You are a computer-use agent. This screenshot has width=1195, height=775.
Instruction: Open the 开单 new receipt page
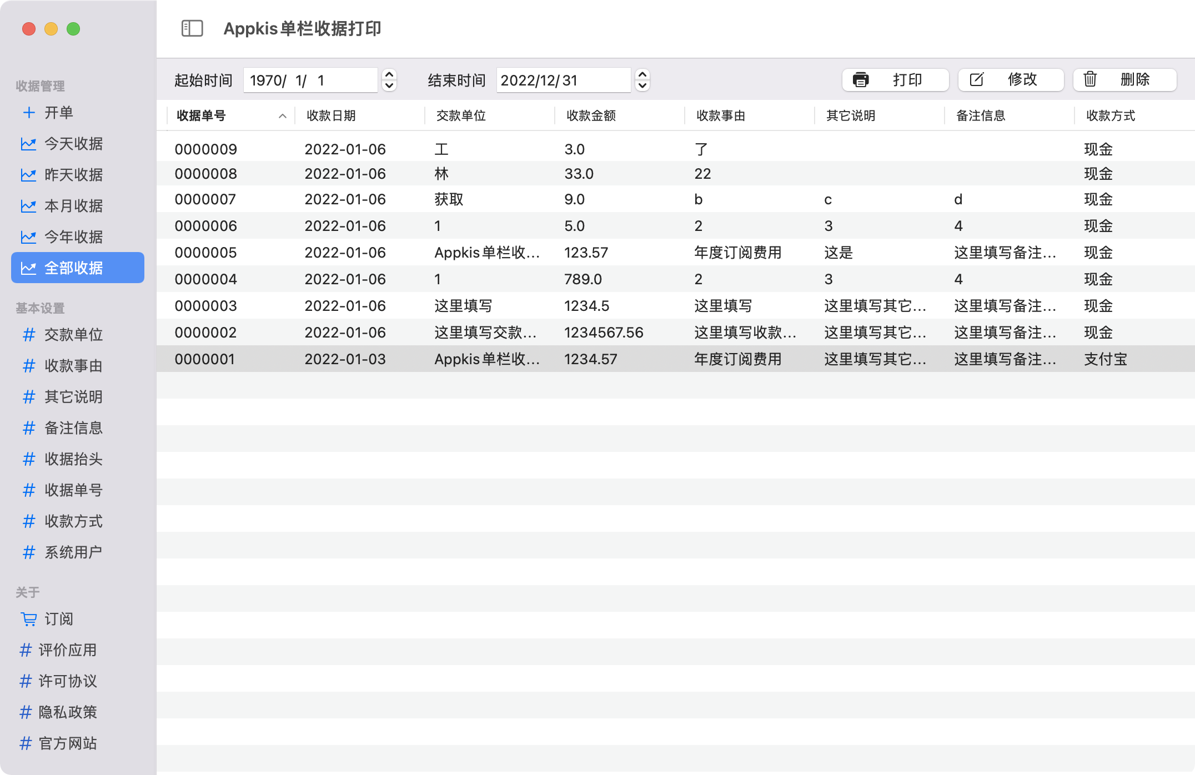point(78,113)
